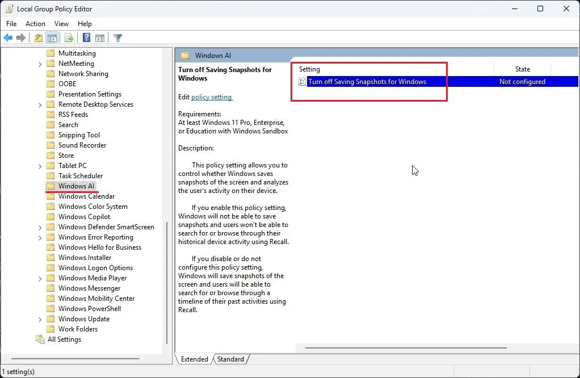Switch to the Standard tab
The height and width of the screenshot is (378, 580).
[230, 359]
